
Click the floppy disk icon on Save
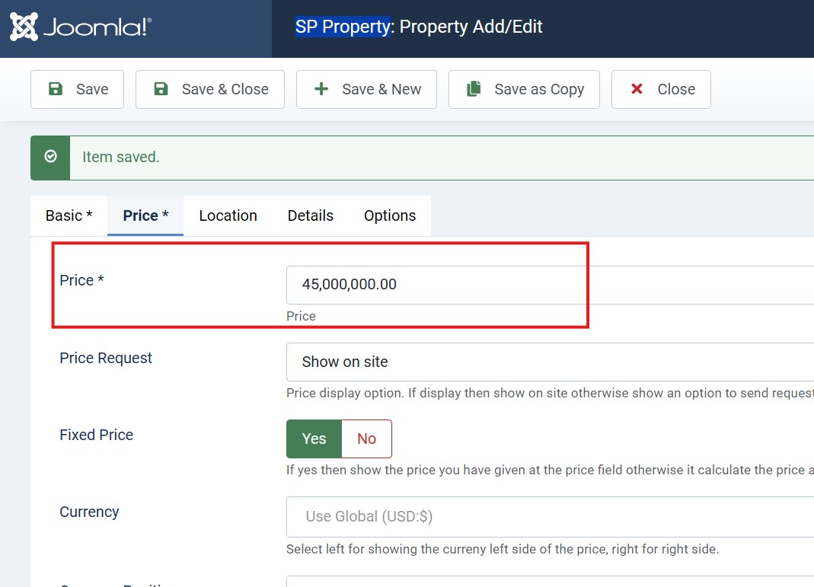click(x=56, y=89)
